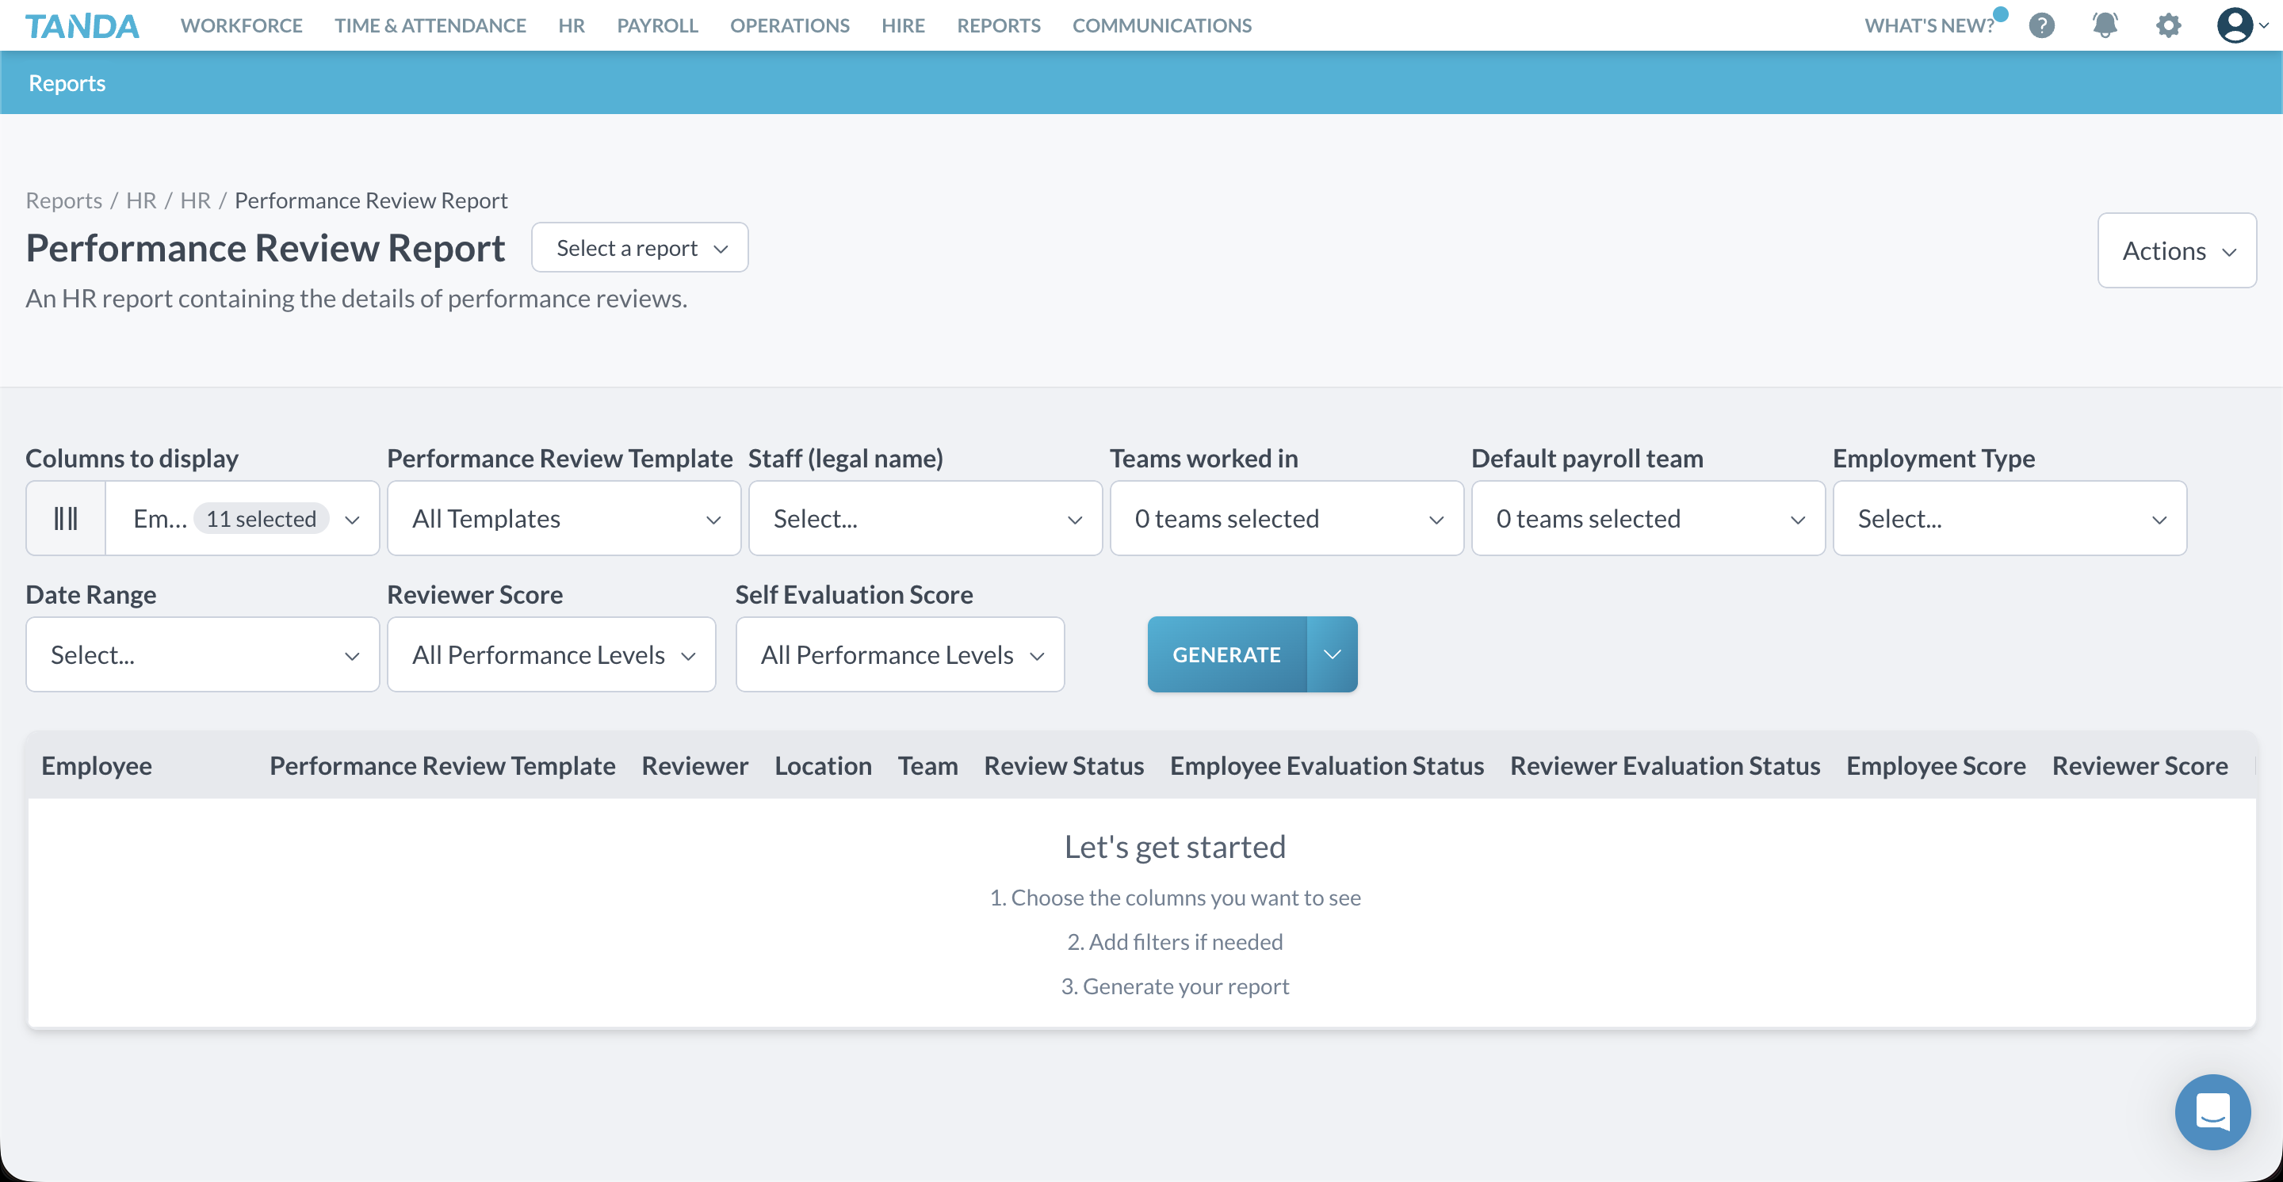Switch to the PAYROLL menu
Image resolution: width=2283 pixels, height=1182 pixels.
click(656, 25)
